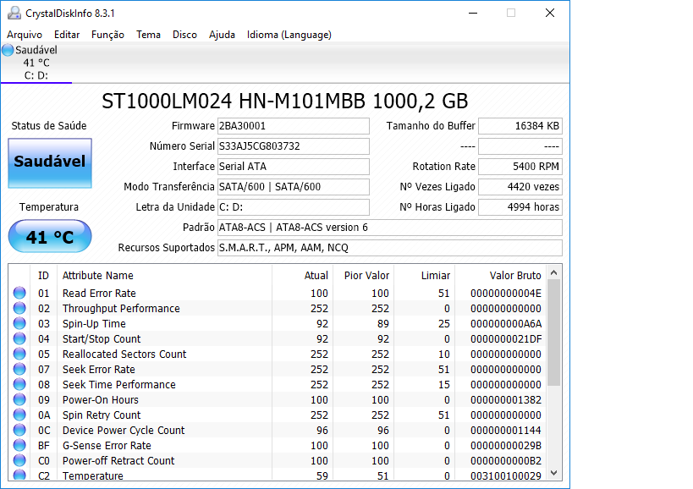Click the buffer size field 16384 KB
The width and height of the screenshot is (693, 489).
[520, 126]
